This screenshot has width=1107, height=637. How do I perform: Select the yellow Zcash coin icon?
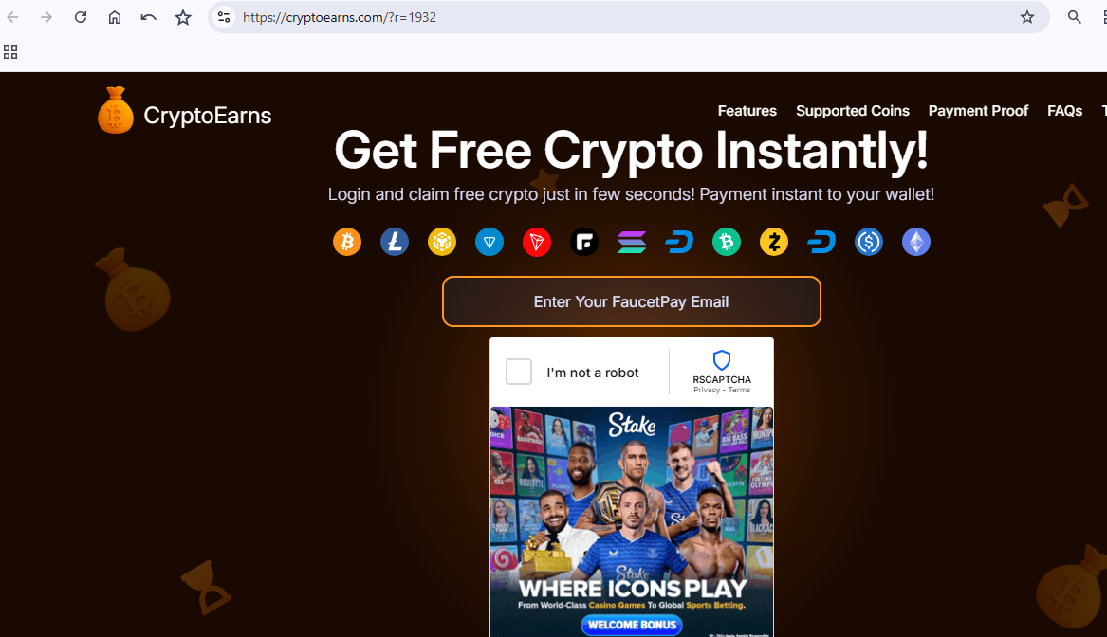[x=774, y=242]
